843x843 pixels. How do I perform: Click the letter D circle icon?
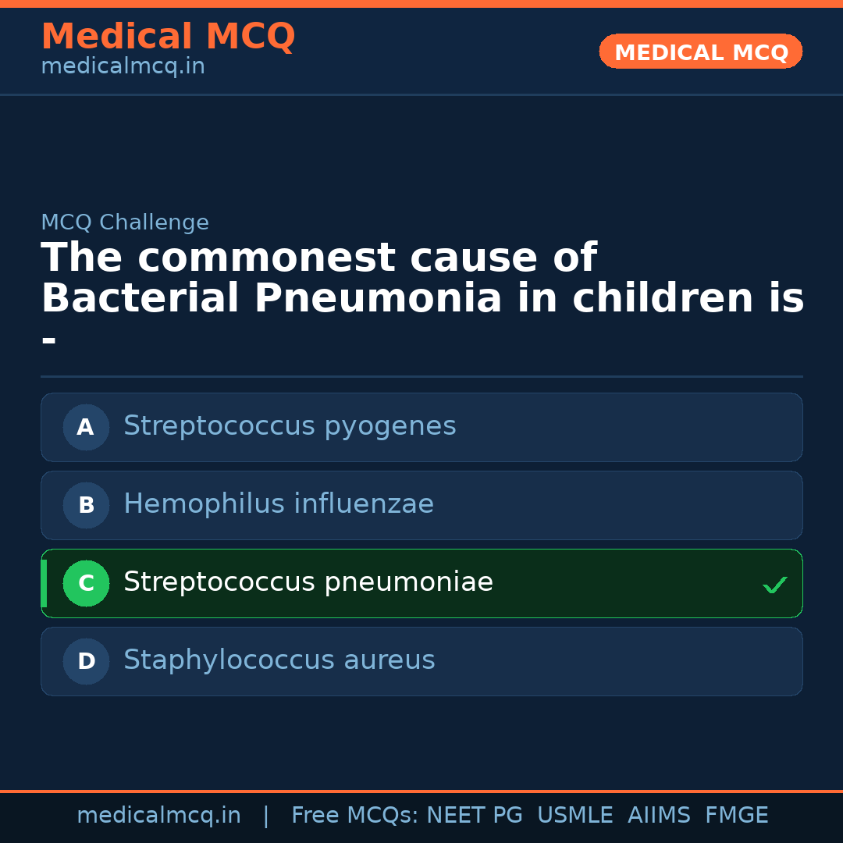[86, 661]
